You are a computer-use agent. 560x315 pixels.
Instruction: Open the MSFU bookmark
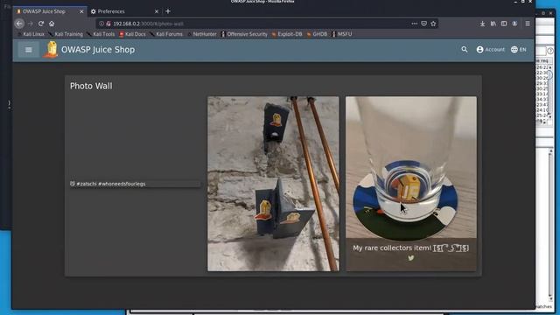(342, 34)
